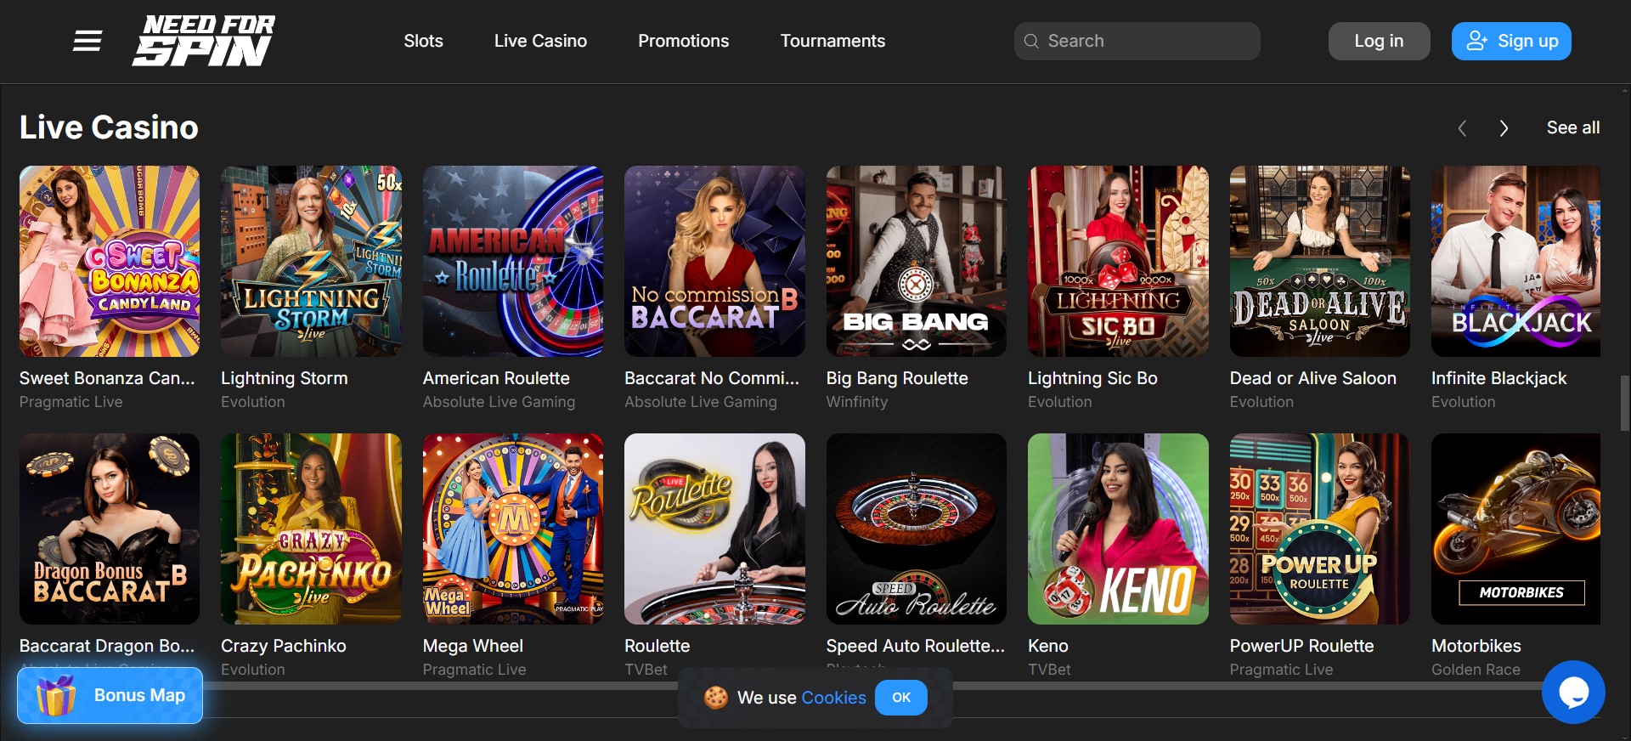Open the hamburger menu
This screenshot has width=1631, height=741.
(87, 41)
